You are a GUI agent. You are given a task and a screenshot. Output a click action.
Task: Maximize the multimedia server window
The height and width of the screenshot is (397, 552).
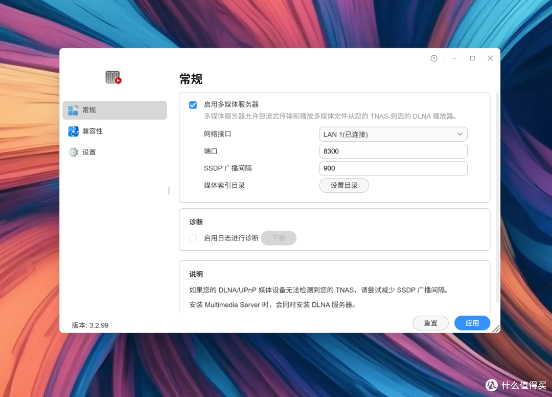472,58
